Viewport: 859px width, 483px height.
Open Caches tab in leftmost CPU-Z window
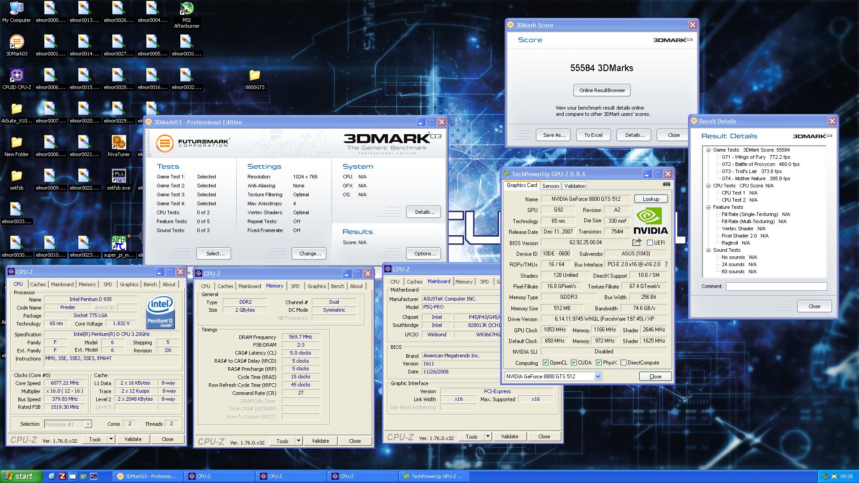pos(38,284)
